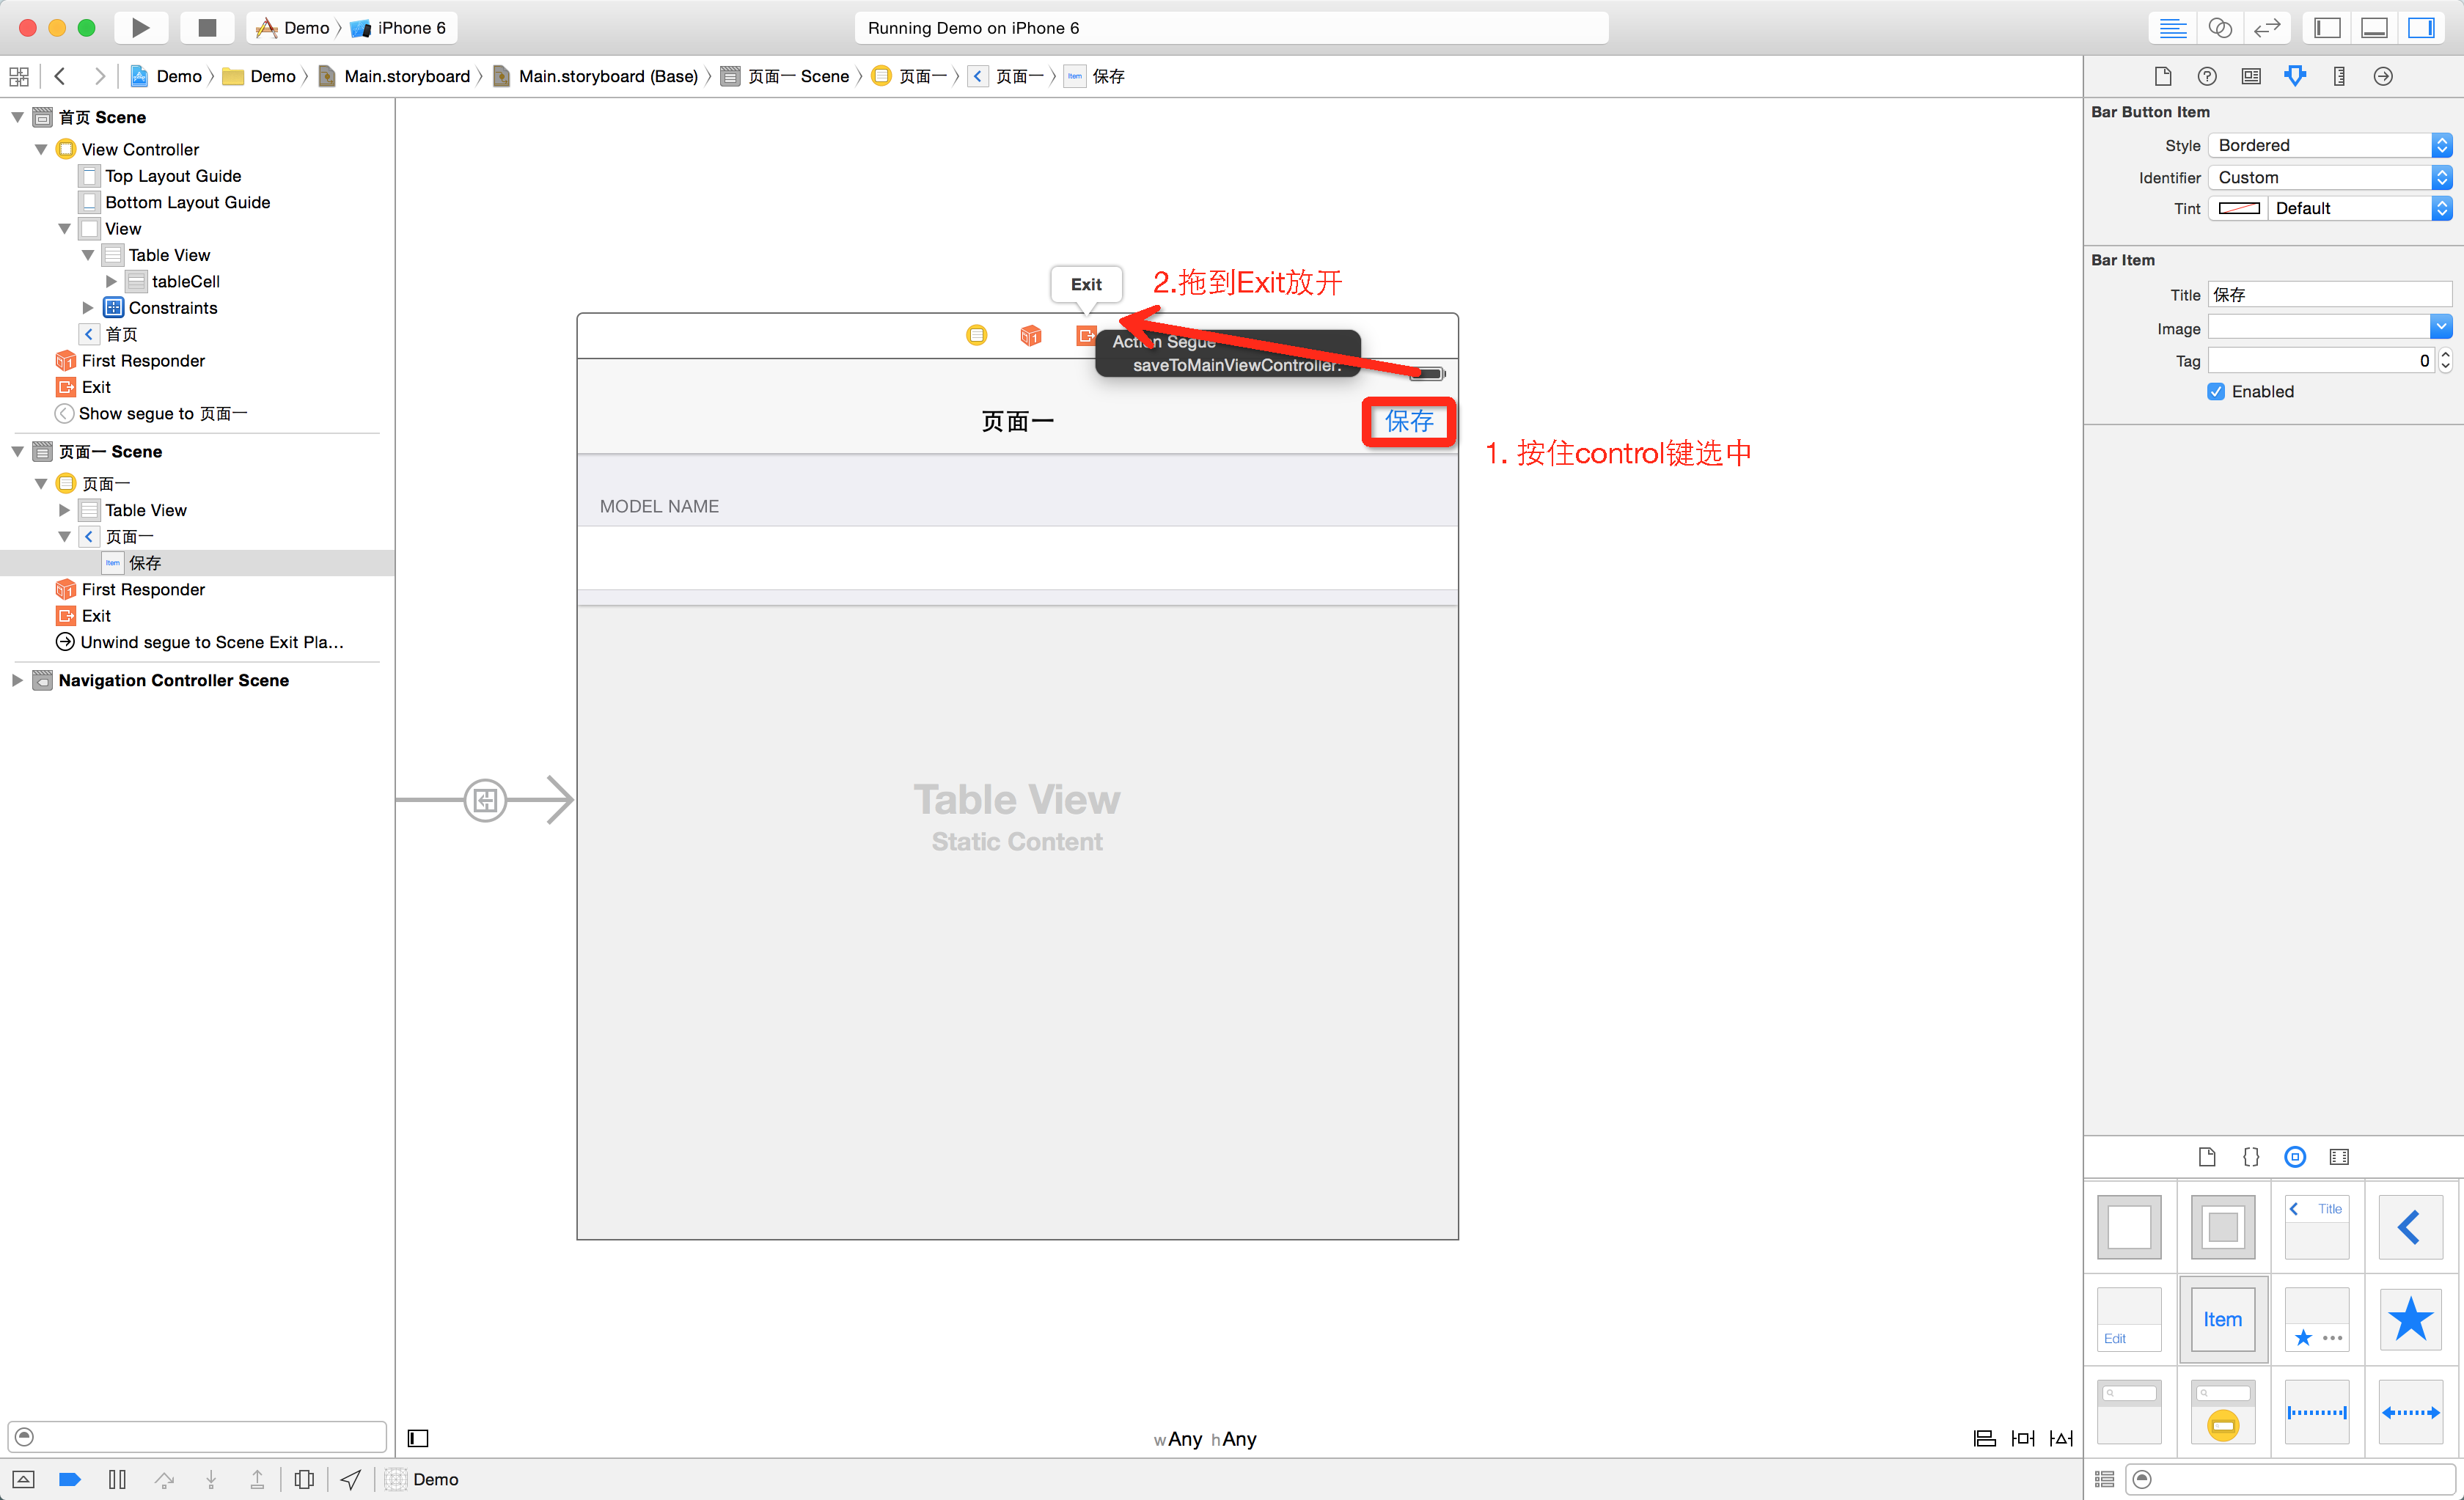Click the Title field containing 保存

point(2330,294)
